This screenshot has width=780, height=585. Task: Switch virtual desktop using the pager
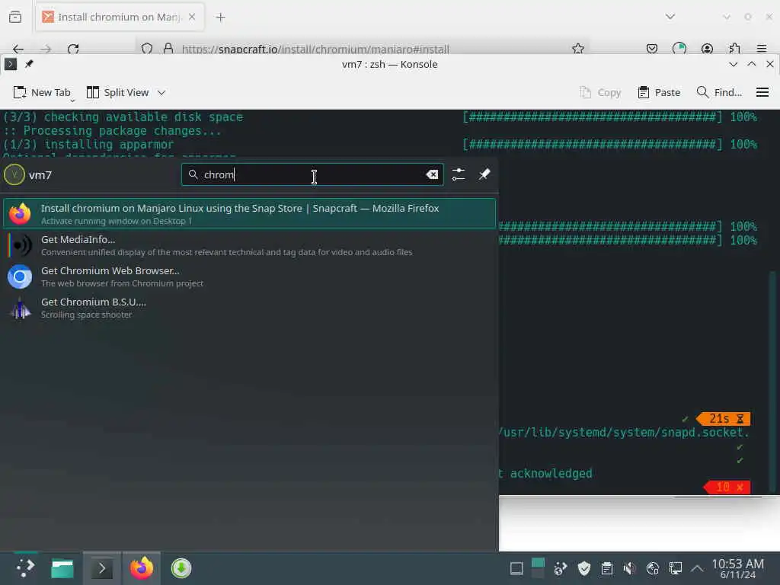pyautogui.click(x=538, y=568)
